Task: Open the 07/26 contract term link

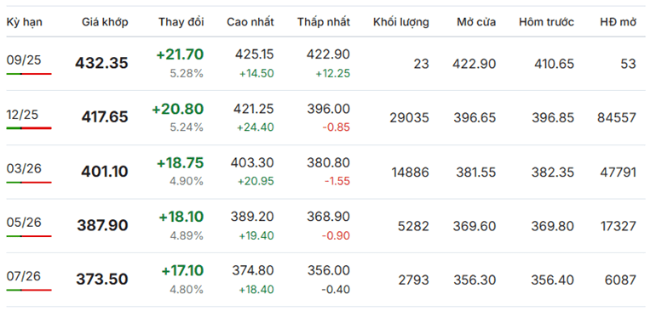Action: click(x=24, y=276)
